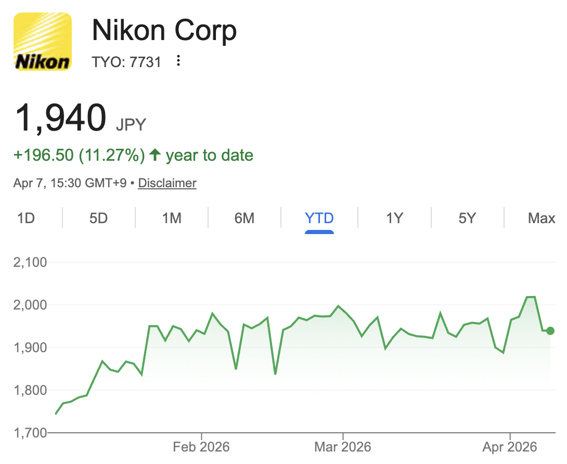Image resolution: width=567 pixels, height=464 pixels.
Task: Click the TYO: 7731 ticker label
Action: (x=126, y=62)
